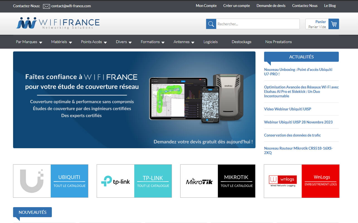Select the Logiciels menu item
358x223 pixels.
pyautogui.click(x=210, y=42)
